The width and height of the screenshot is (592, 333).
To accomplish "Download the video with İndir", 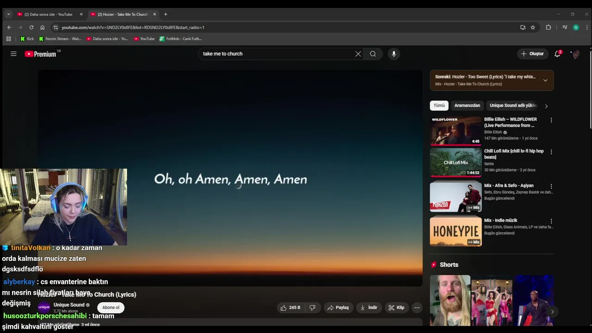I will (369, 308).
